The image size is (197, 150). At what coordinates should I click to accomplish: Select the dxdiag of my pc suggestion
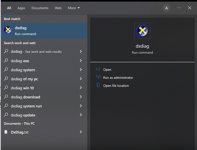click(x=44, y=79)
